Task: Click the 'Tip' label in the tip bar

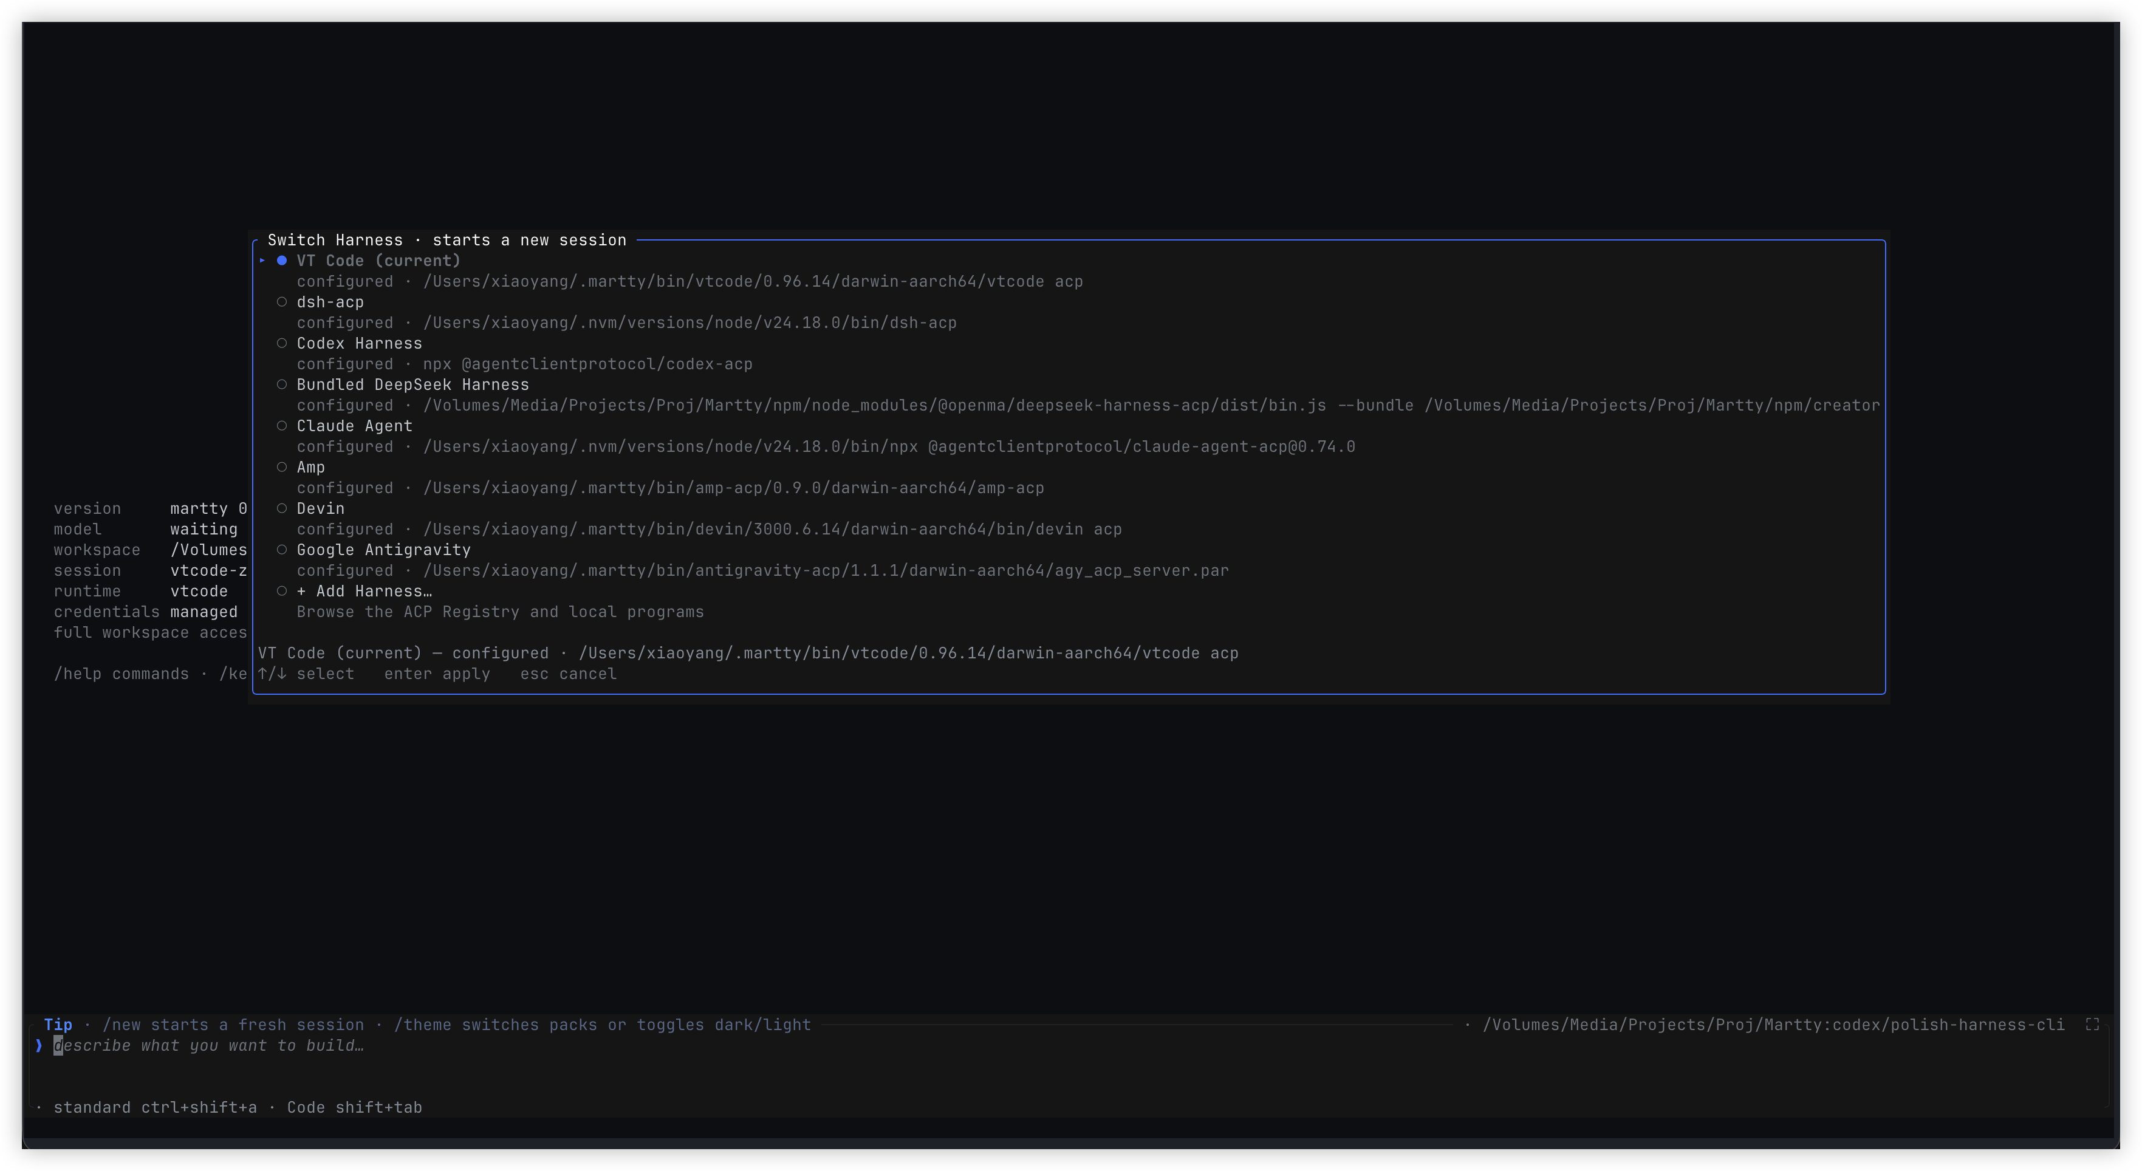Action: (x=58, y=1025)
